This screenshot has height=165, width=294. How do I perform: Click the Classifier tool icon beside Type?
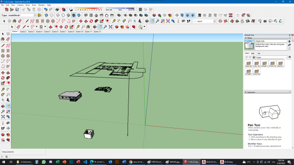pyautogui.click(x=39, y=15)
